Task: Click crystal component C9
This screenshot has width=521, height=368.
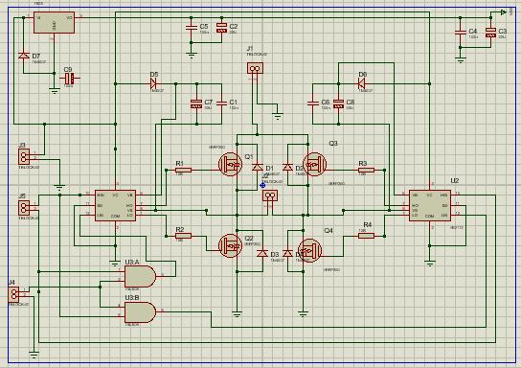Action: click(x=70, y=80)
